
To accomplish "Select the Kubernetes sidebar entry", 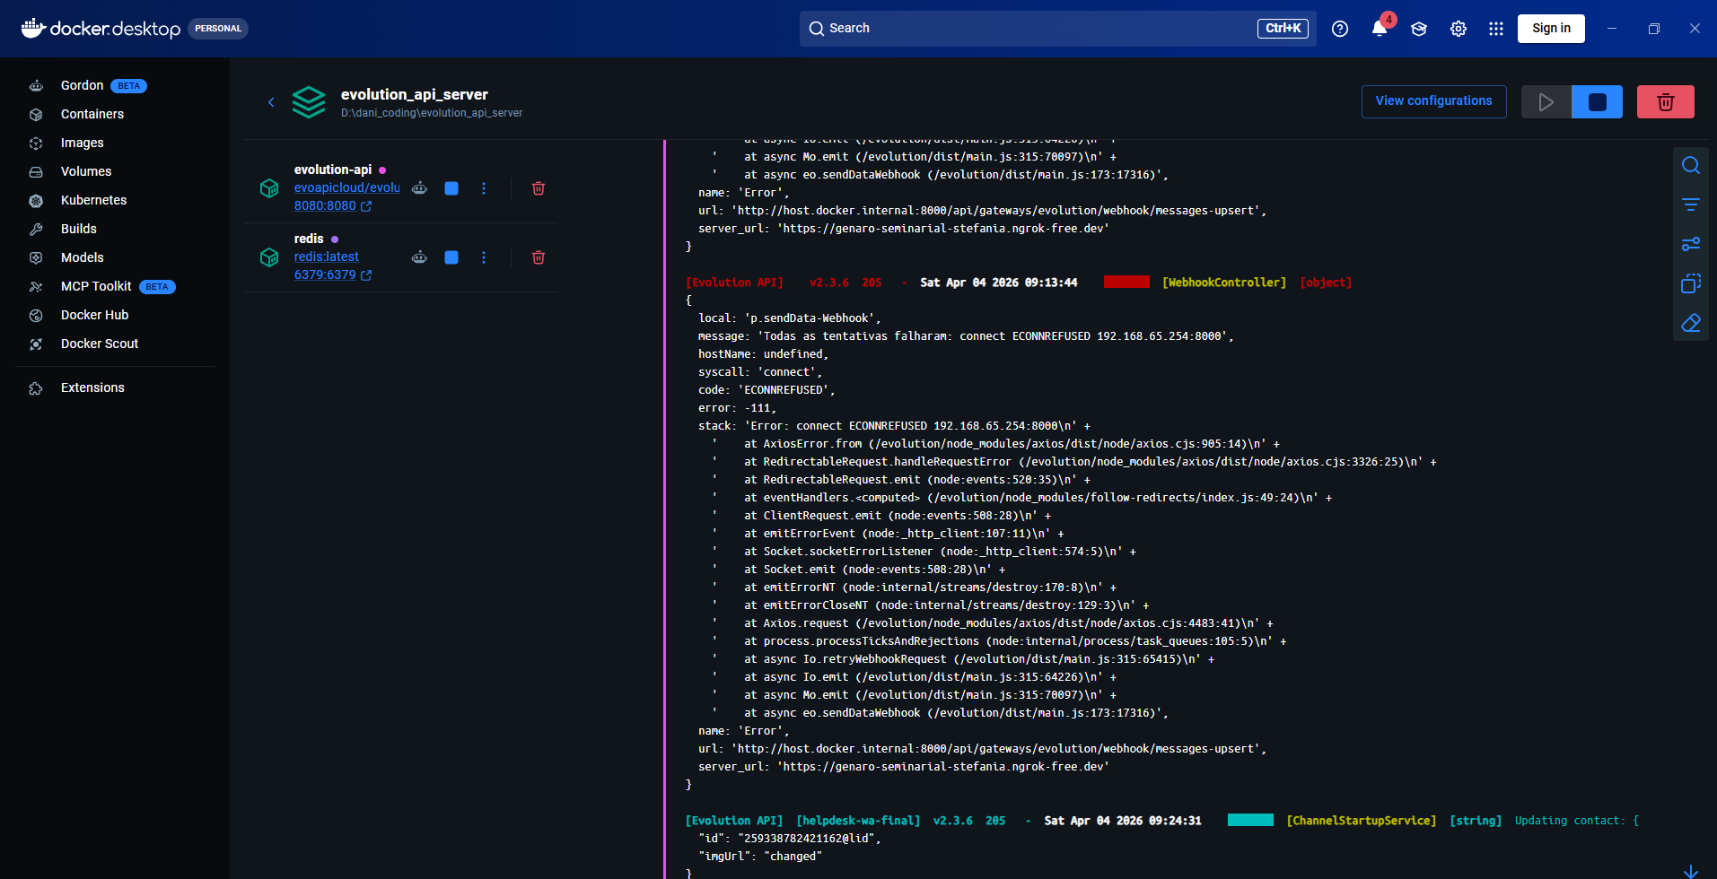I will [93, 200].
